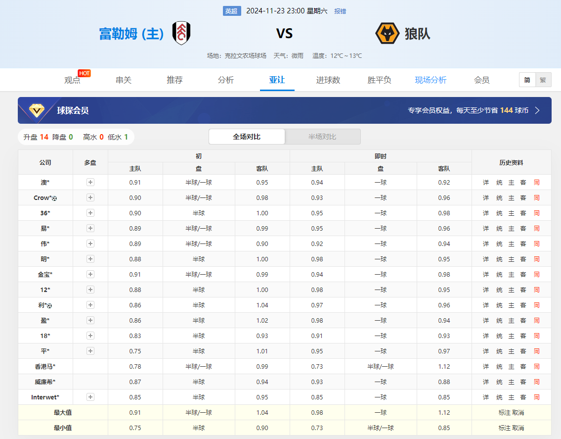Click the Fulham club crest icon
561x439 pixels.
click(x=181, y=33)
